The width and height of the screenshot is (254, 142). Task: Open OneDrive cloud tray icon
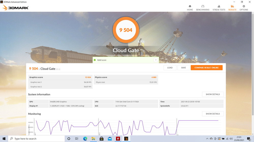[x=211, y=139]
